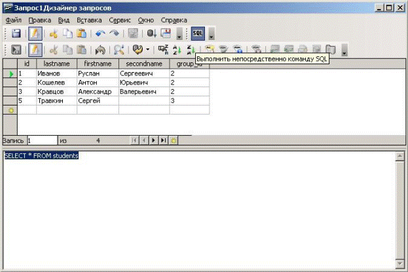Click the grayed paste icon in table toolbar
The height and width of the screenshot is (272, 408).
tap(81, 50)
